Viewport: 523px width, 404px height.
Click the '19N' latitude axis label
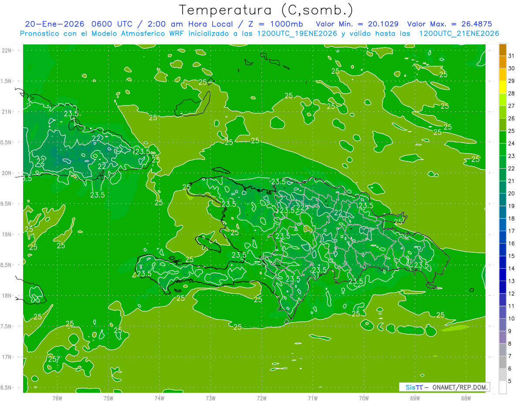tap(6, 234)
